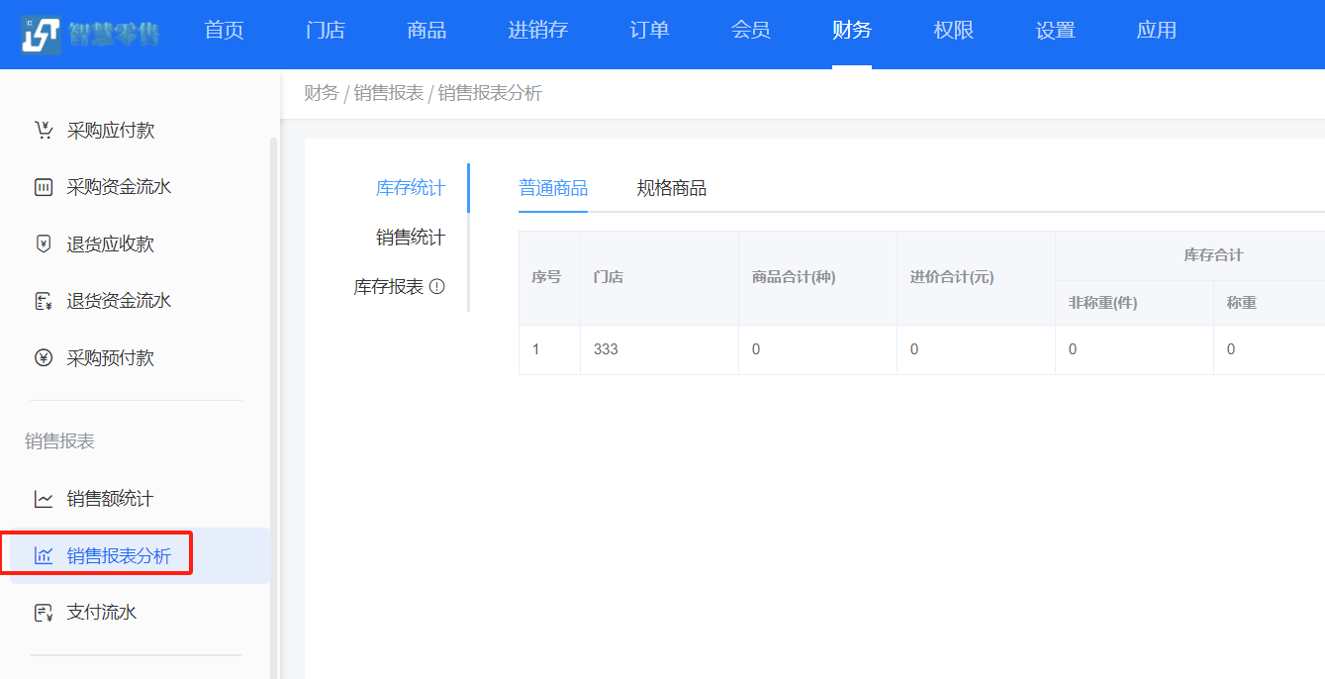The width and height of the screenshot is (1325, 679).
Task: Click the 销售额统计 line chart icon
Action: tap(44, 499)
